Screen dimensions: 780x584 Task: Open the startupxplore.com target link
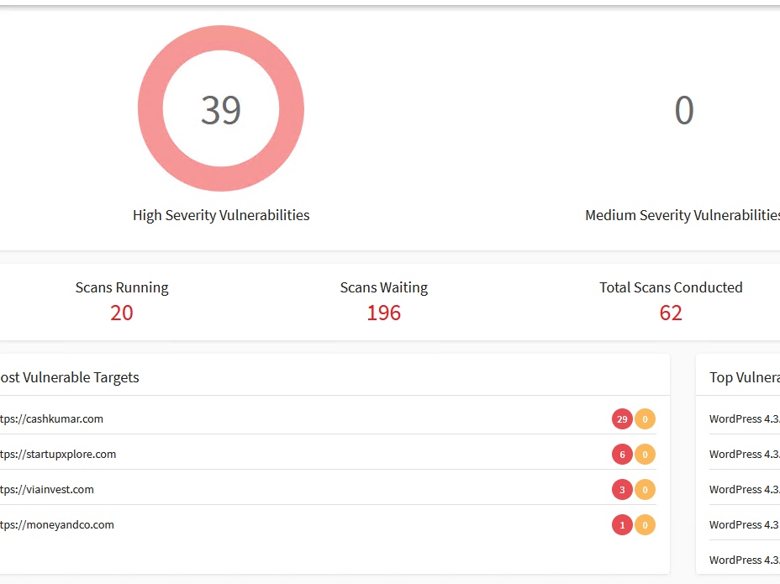[x=59, y=455]
